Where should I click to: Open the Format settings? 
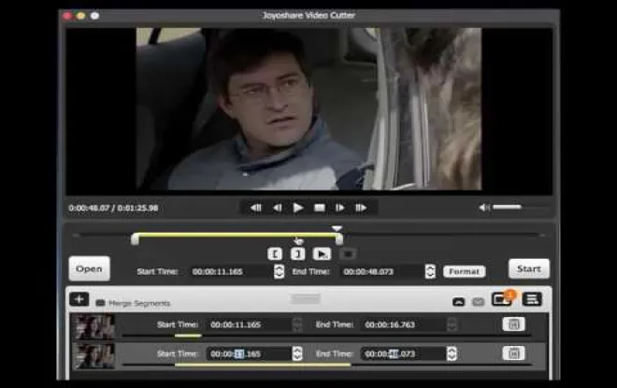pyautogui.click(x=465, y=271)
